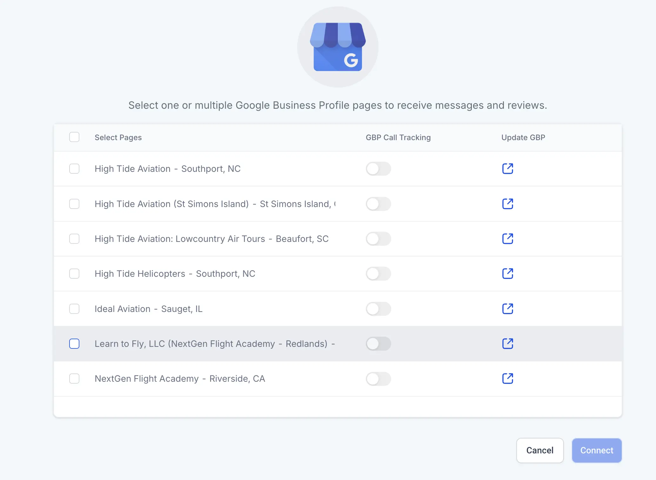
Task: Open Update GBP icon for Lowcountry Air Tours row
Action: [508, 239]
